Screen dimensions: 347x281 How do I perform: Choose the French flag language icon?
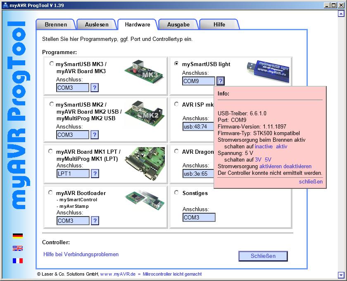(18, 261)
